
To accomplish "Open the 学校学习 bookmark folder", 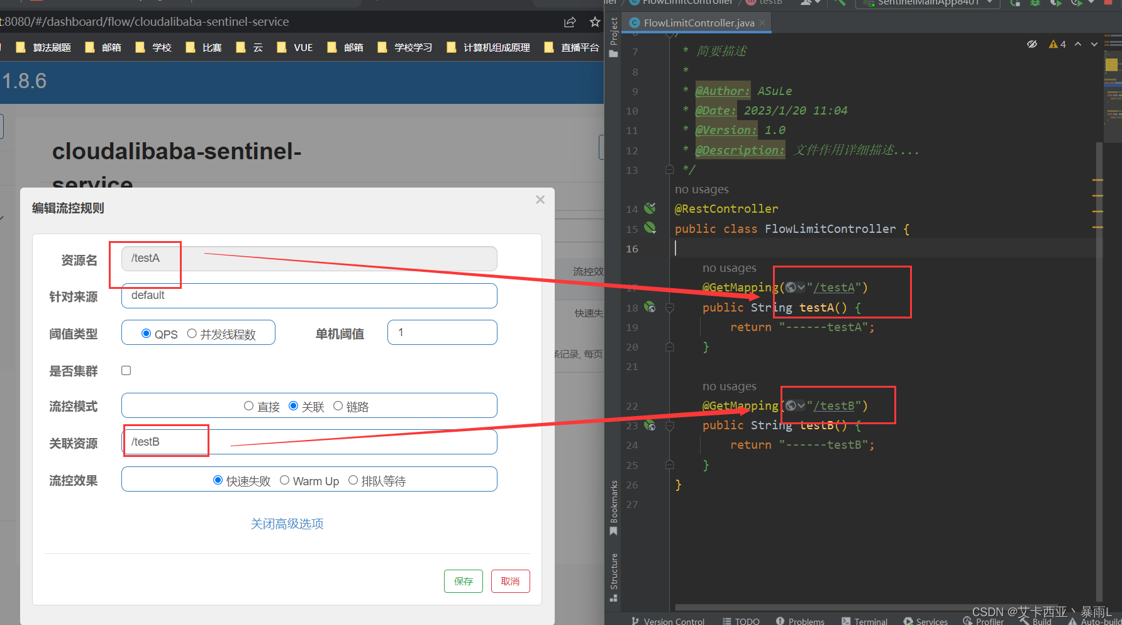I will pyautogui.click(x=405, y=47).
